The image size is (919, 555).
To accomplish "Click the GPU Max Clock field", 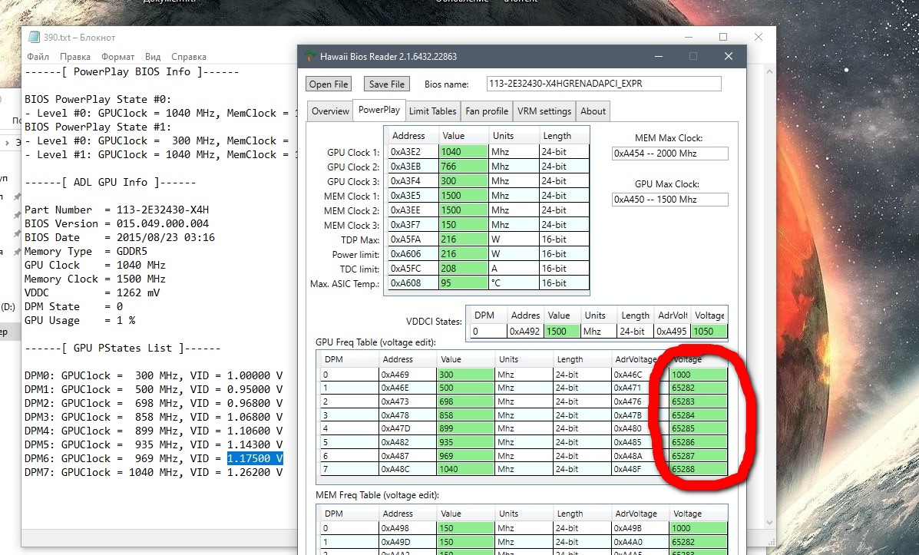I will [670, 200].
